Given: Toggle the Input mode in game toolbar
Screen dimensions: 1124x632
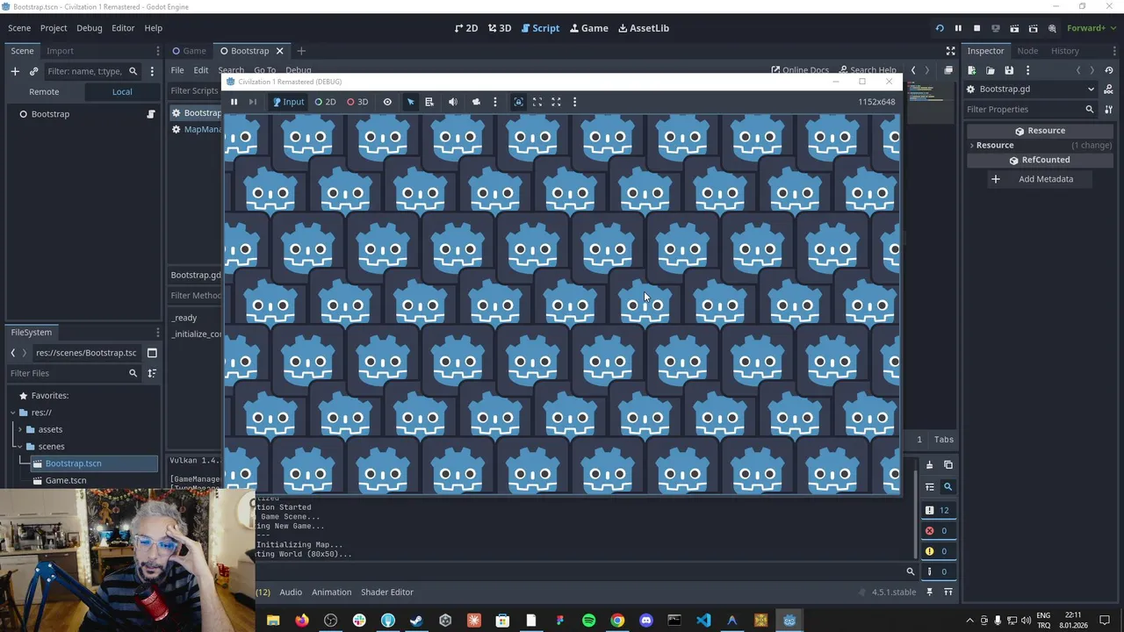Looking at the screenshot, I should (288, 102).
